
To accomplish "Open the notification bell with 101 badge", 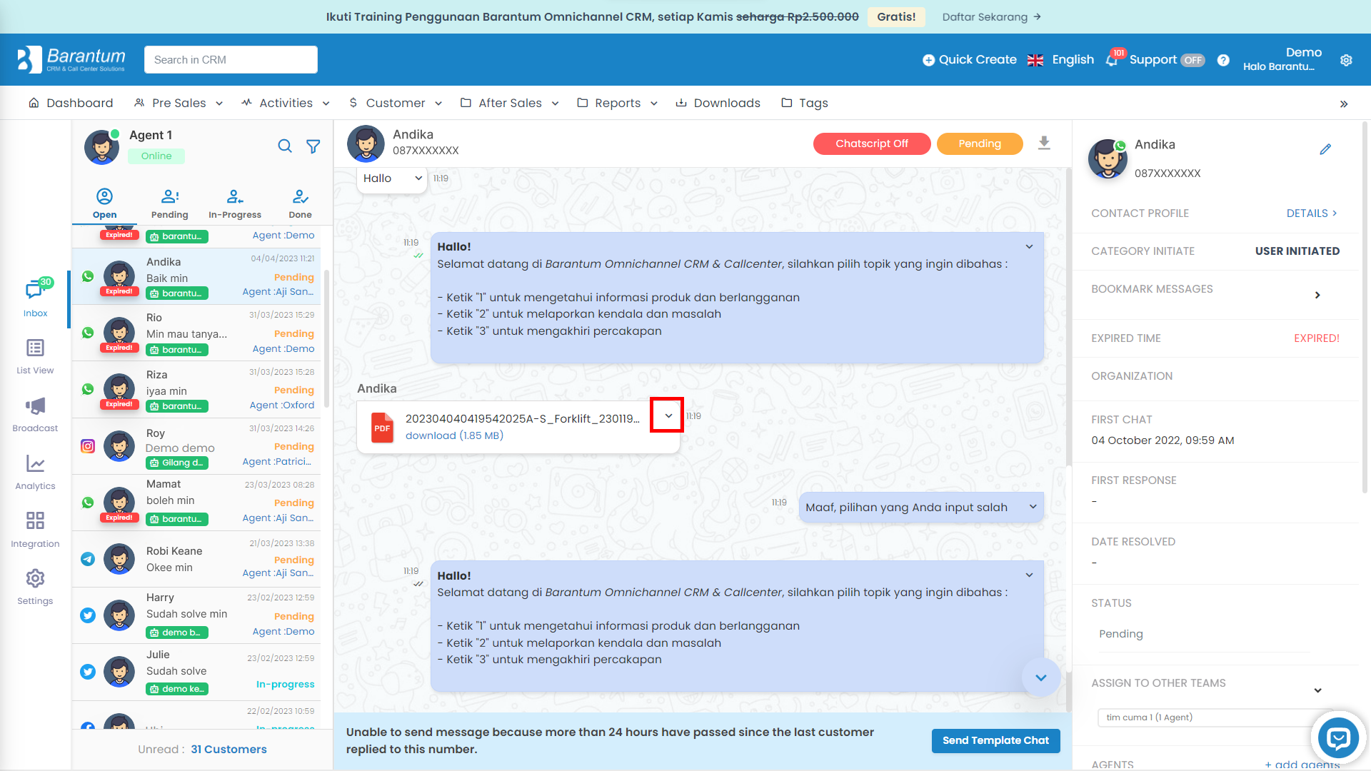I will [x=1112, y=59].
